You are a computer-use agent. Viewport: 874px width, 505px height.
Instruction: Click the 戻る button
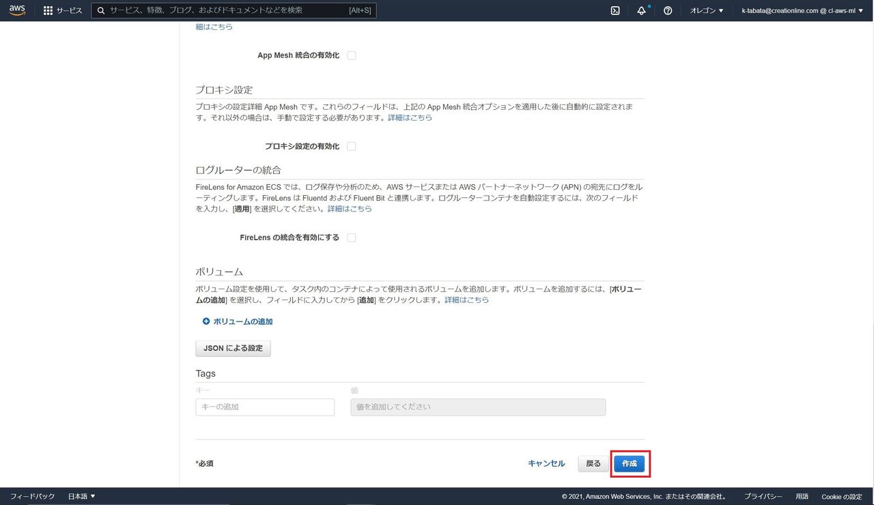(593, 464)
